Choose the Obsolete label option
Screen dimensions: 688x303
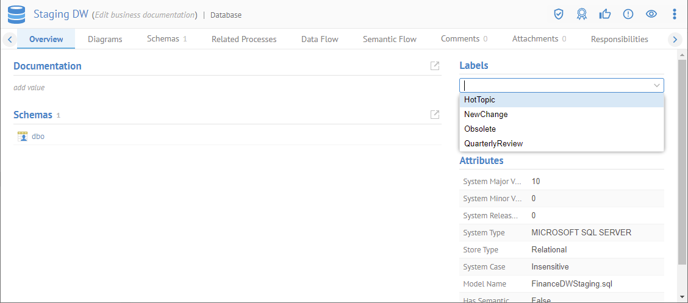480,129
